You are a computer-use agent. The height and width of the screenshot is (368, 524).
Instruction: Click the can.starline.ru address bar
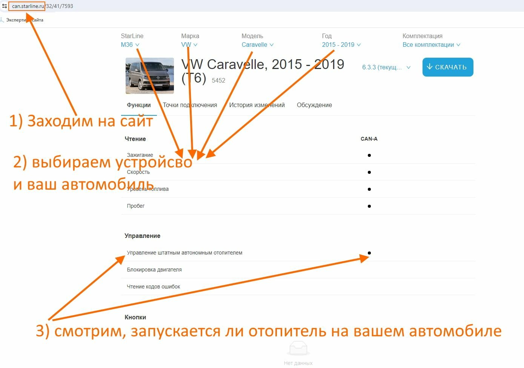pyautogui.click(x=42, y=6)
